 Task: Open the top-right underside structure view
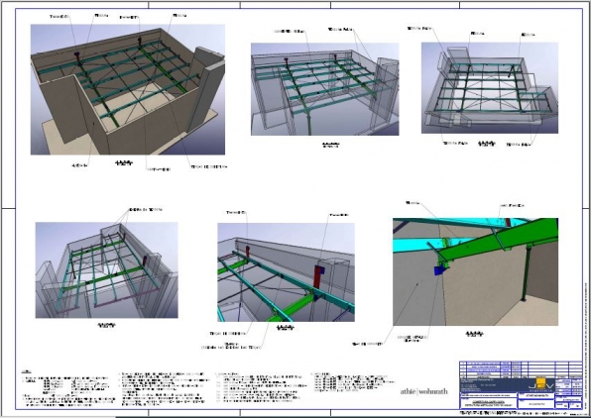[490, 88]
